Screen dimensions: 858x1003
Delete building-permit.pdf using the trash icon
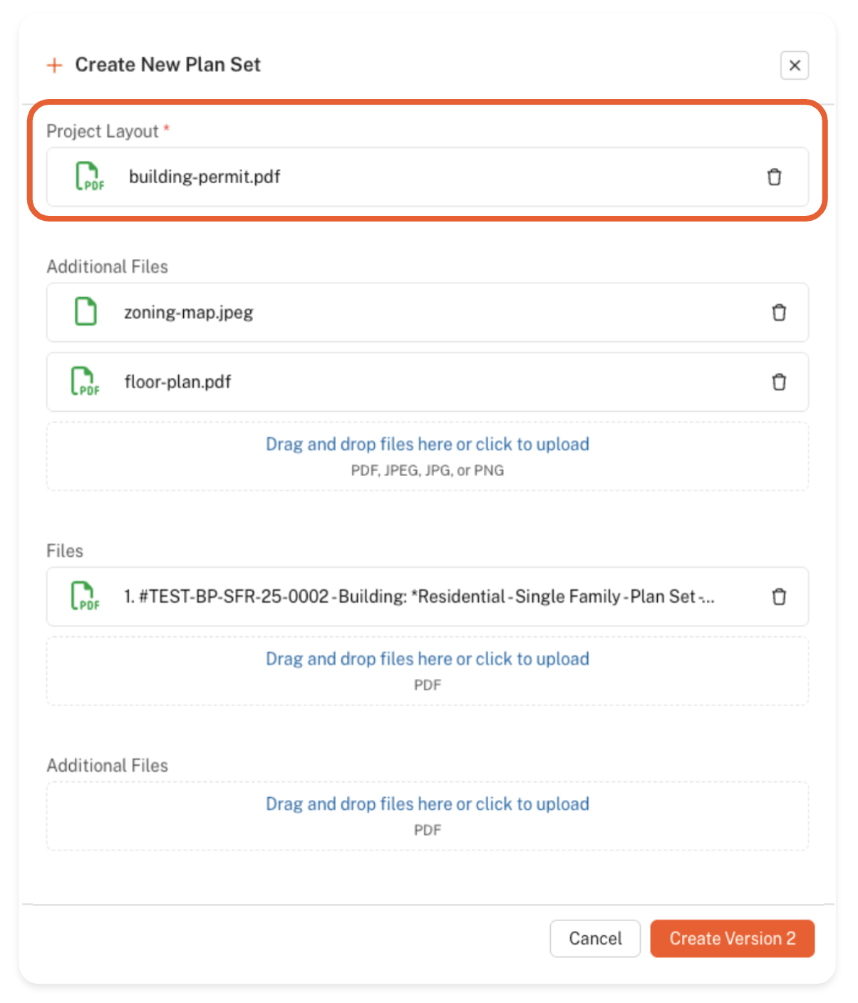(774, 177)
